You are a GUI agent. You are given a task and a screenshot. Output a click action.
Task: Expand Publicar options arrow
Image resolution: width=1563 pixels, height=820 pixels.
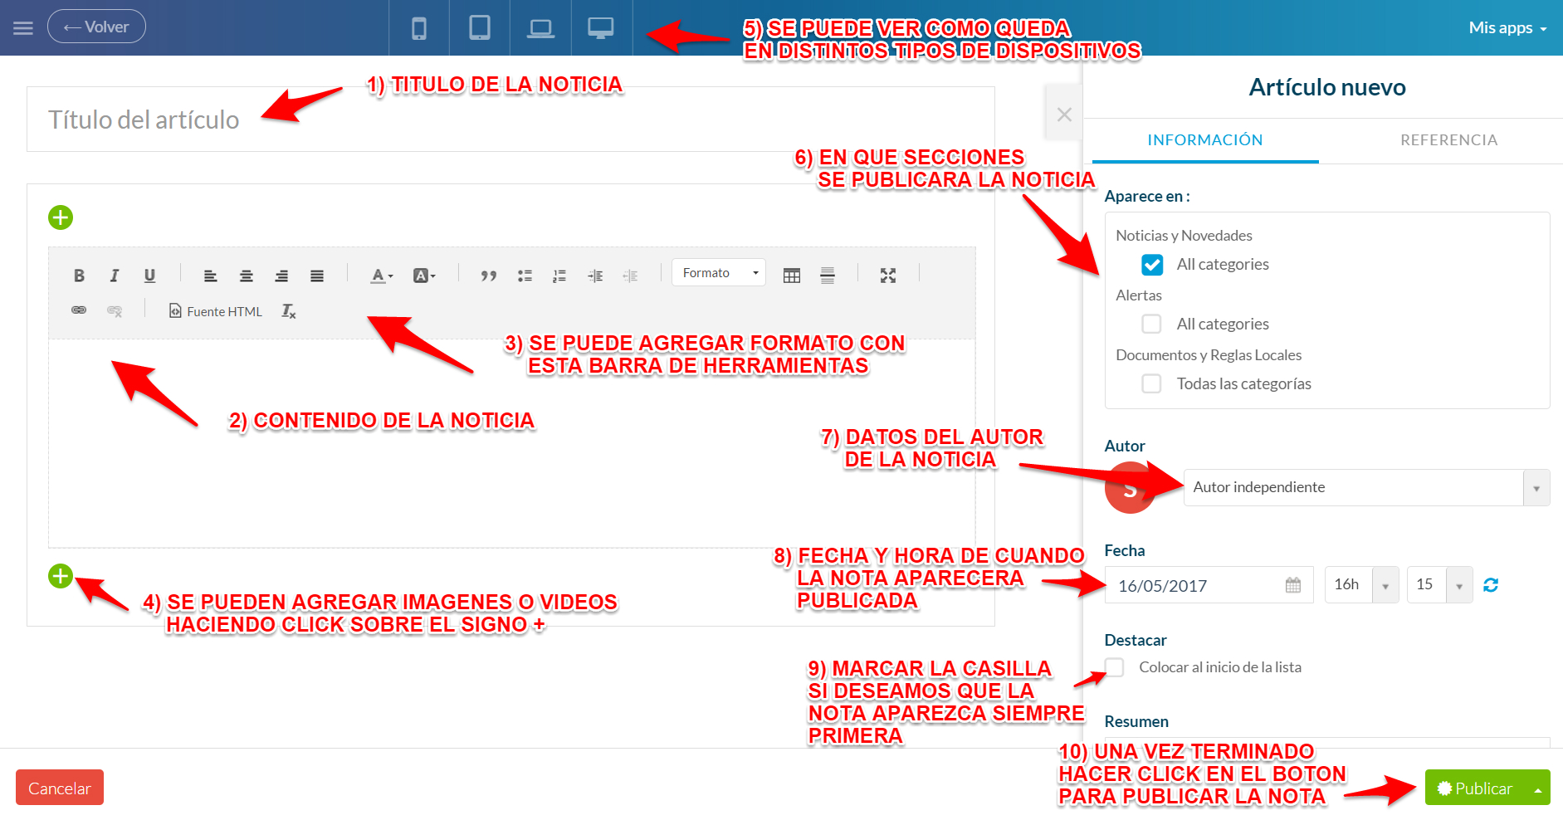(1538, 788)
